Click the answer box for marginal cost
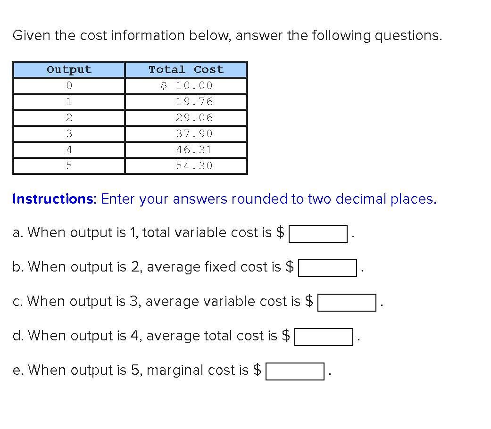The height and width of the screenshot is (429, 491). [x=296, y=371]
